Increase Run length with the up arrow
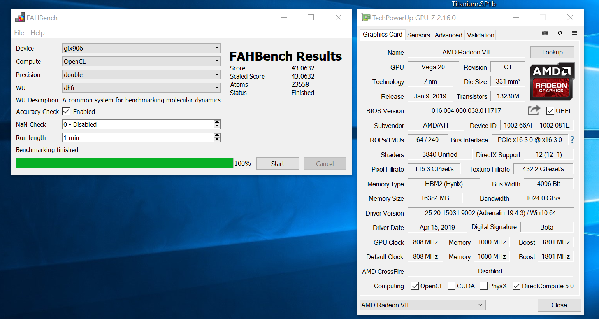 click(x=217, y=135)
